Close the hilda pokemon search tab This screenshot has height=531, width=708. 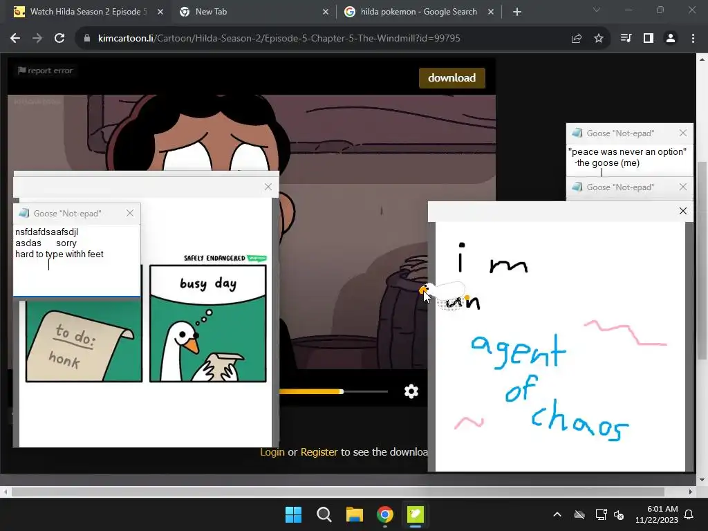(x=491, y=12)
